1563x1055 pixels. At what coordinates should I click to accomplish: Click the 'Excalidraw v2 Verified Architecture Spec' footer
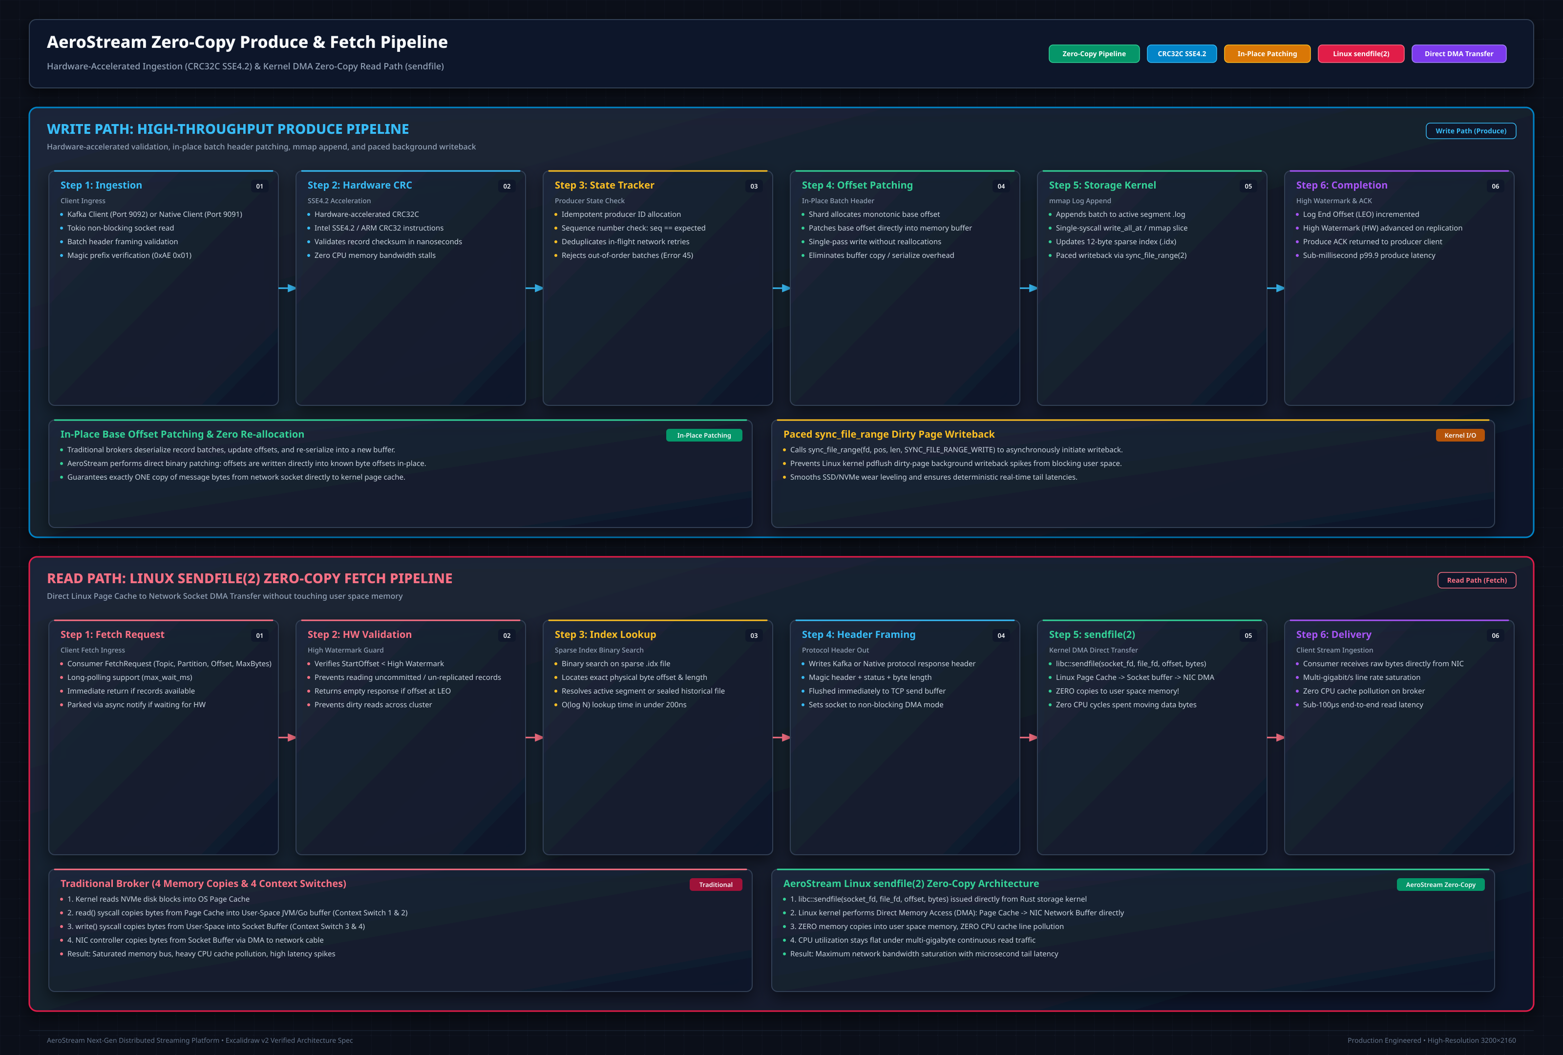click(289, 1040)
